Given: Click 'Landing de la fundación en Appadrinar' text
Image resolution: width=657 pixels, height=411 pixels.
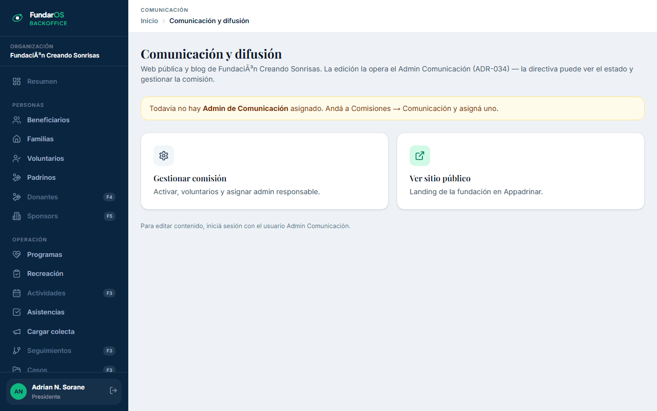Looking at the screenshot, I should 476,192.
